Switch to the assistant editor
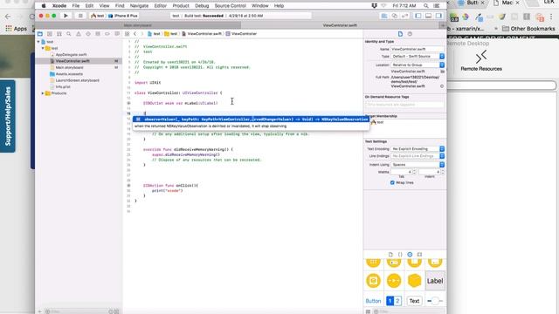559x314 pixels. [395, 16]
